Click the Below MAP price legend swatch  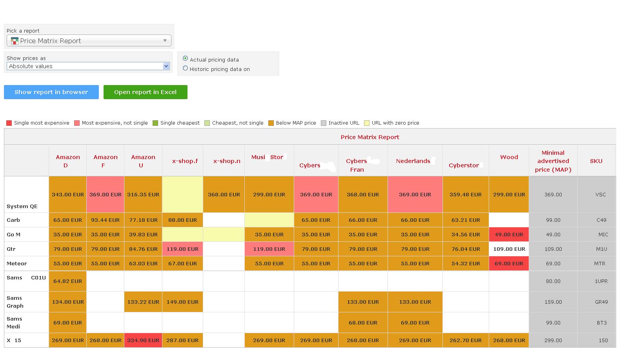271,123
